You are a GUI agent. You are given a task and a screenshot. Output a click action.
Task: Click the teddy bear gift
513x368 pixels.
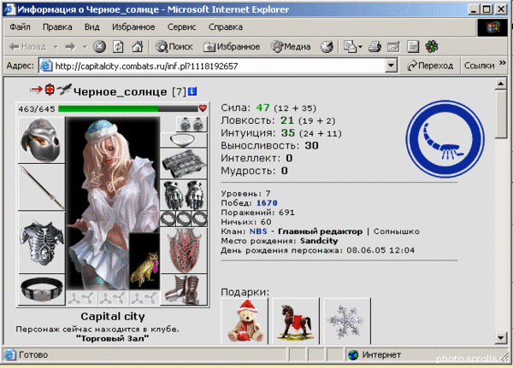click(245, 321)
